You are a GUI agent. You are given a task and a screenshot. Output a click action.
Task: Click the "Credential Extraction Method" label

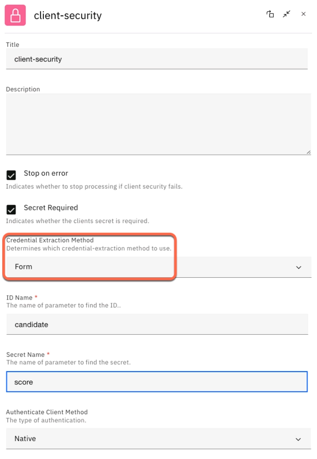pos(50,240)
